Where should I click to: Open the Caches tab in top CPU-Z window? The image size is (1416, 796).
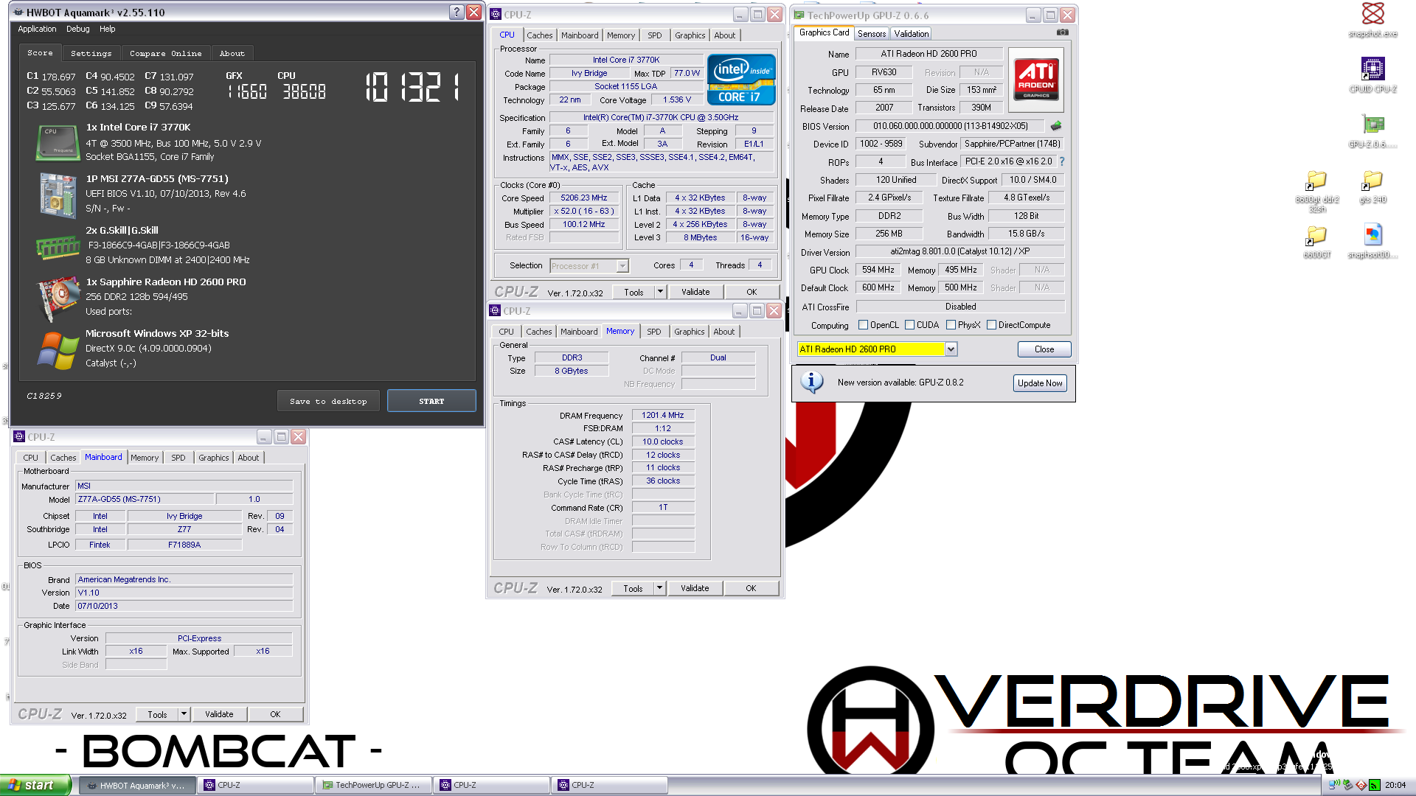coord(539,35)
